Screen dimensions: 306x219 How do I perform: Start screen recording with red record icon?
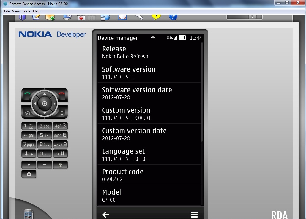[81, 17]
